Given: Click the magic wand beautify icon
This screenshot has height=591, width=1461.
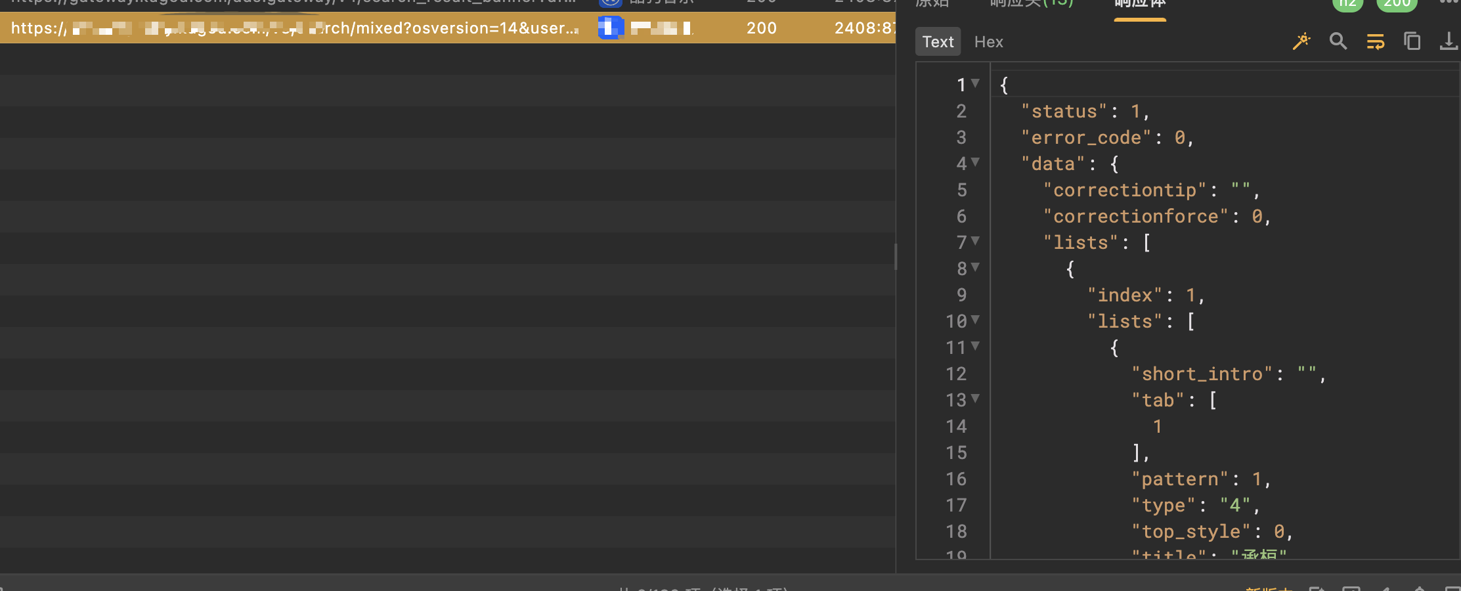Looking at the screenshot, I should 1301,42.
